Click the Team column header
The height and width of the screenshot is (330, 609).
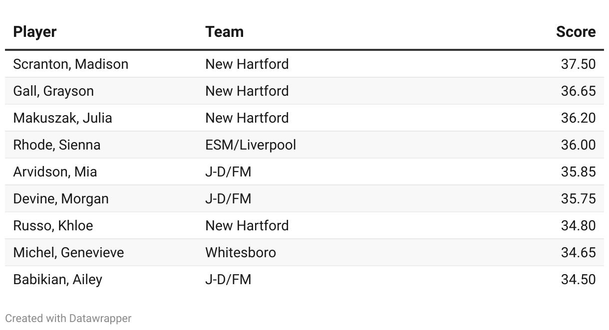pyautogui.click(x=225, y=32)
